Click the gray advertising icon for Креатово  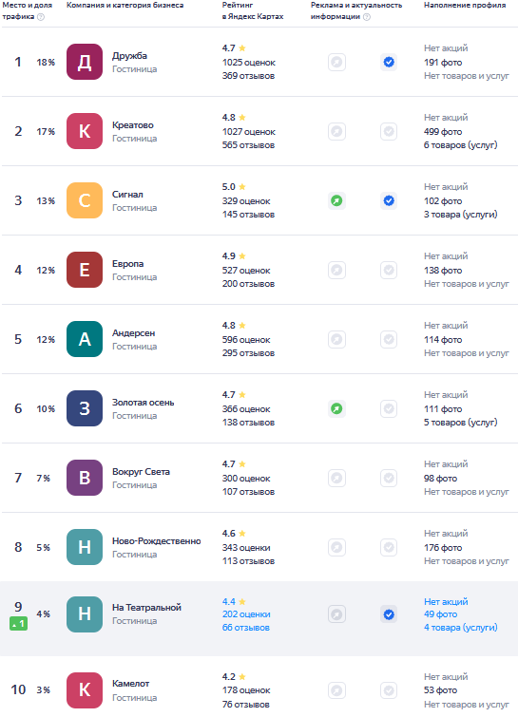pyautogui.click(x=336, y=131)
